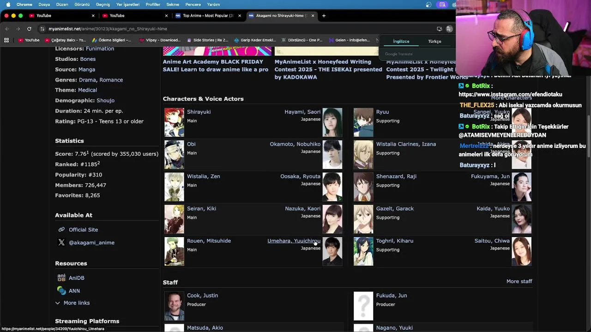This screenshot has height=332, width=591.
Task: Open Shirayuki character thumbnail
Action: pyautogui.click(x=174, y=122)
